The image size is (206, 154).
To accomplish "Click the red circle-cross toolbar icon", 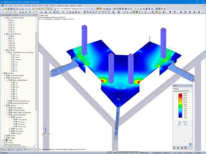I will pyautogui.click(x=138, y=9).
